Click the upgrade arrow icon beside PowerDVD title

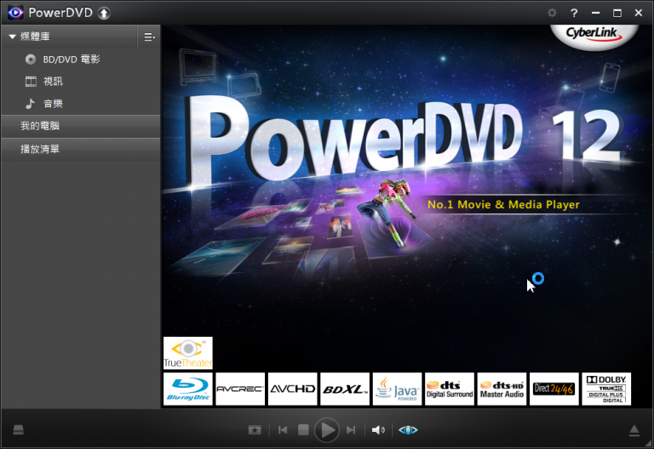point(104,14)
